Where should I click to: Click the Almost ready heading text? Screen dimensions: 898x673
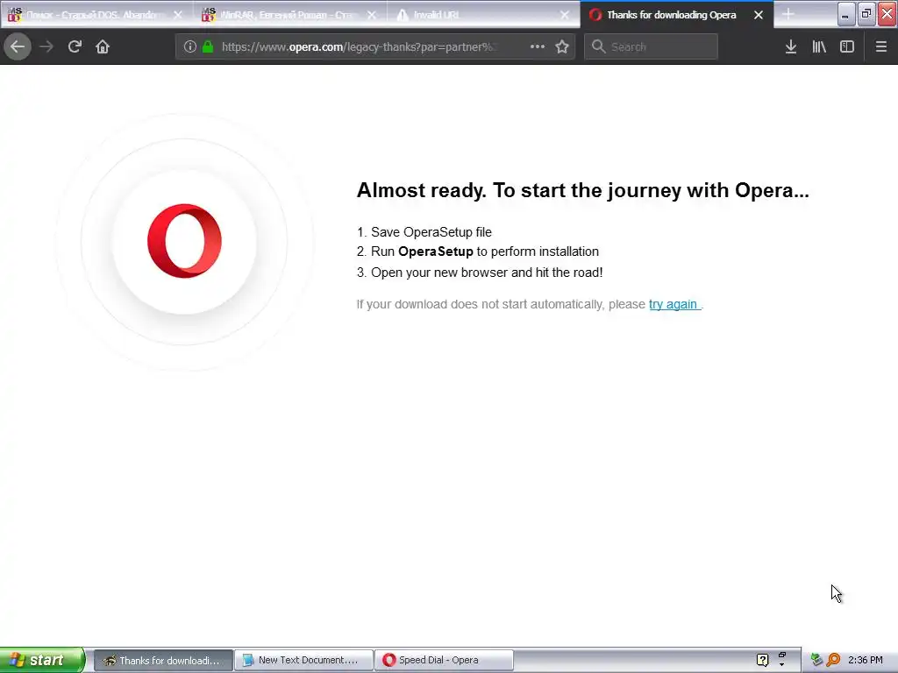(582, 190)
